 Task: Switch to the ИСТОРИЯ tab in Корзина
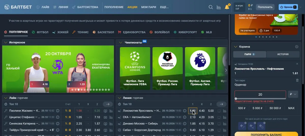click(283, 54)
